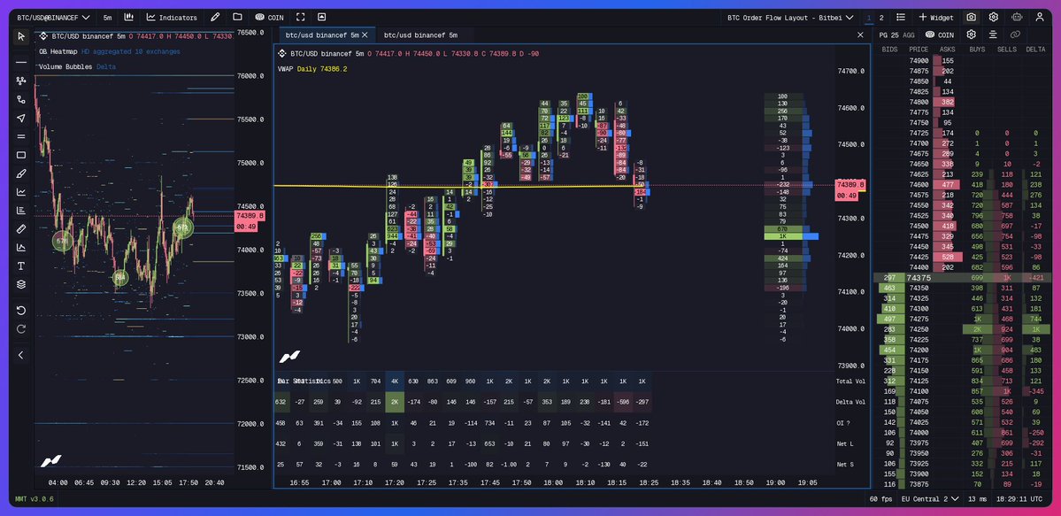Select the volume profile tool
The image size is (1061, 516).
click(21, 210)
